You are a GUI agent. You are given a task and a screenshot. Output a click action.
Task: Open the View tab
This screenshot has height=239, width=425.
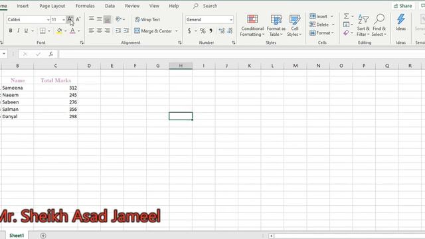(x=154, y=6)
